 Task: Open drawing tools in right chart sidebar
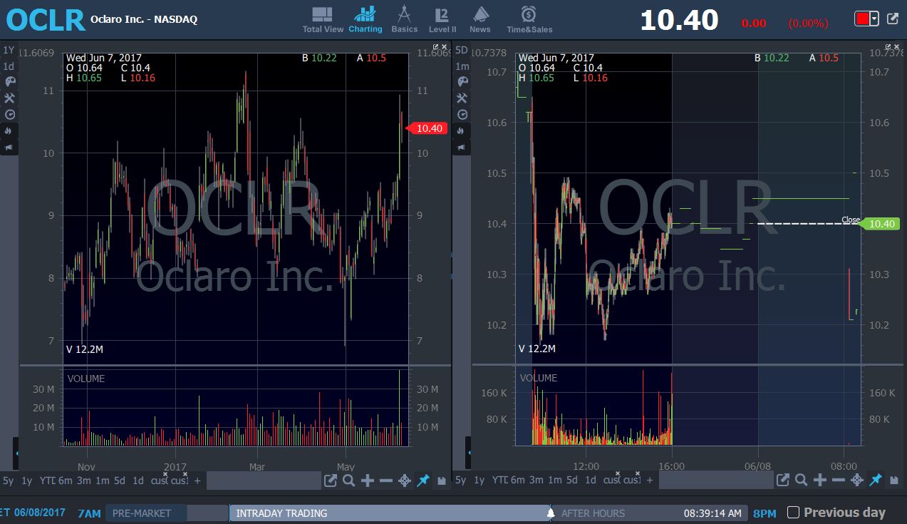462,98
